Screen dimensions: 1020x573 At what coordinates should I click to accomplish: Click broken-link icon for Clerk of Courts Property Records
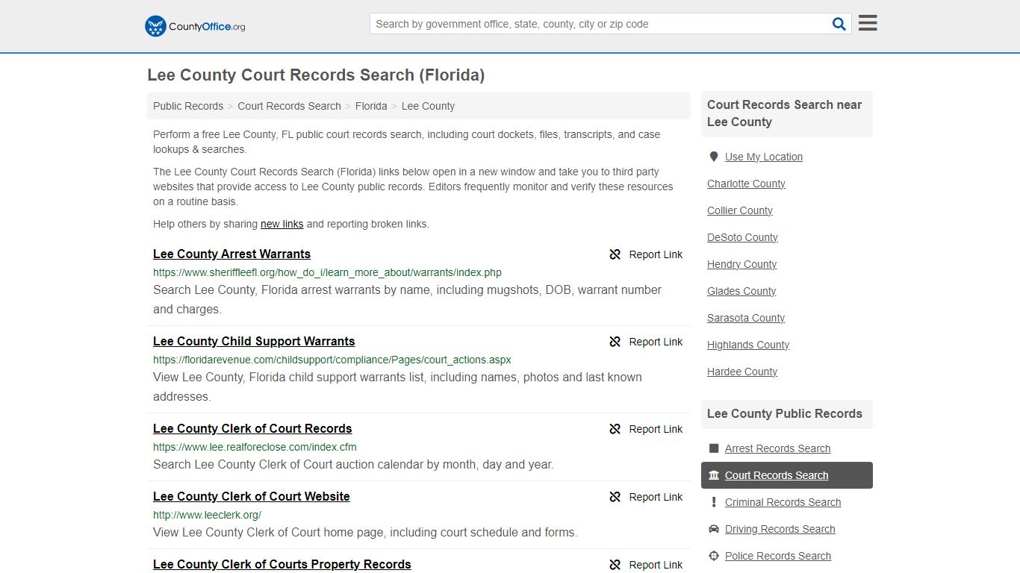tap(615, 565)
